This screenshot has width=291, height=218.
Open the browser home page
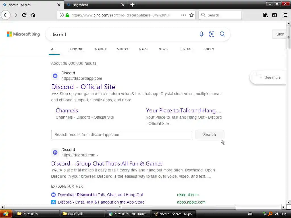(x=33, y=15)
